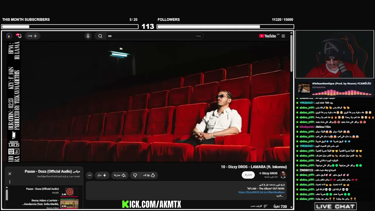Click the 730 comments count

tap(280, 206)
